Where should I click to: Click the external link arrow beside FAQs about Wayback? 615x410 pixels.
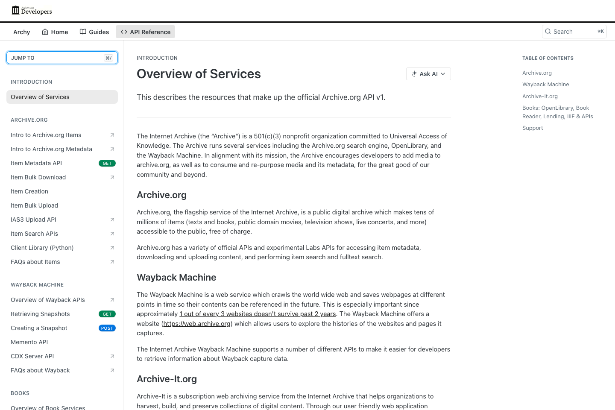point(112,370)
